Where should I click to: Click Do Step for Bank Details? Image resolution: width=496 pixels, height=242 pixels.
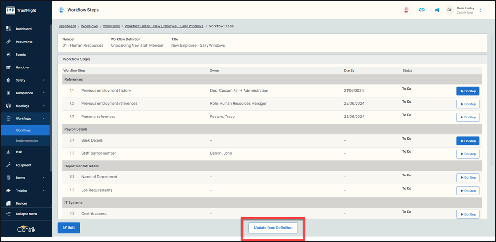[x=468, y=141]
